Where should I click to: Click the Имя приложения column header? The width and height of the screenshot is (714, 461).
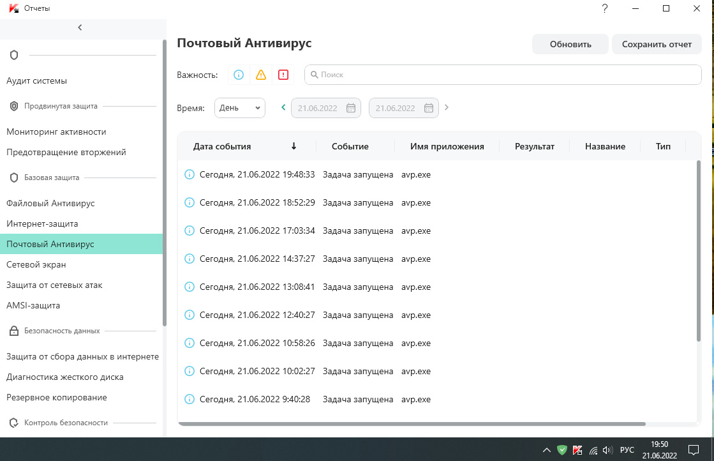point(447,146)
